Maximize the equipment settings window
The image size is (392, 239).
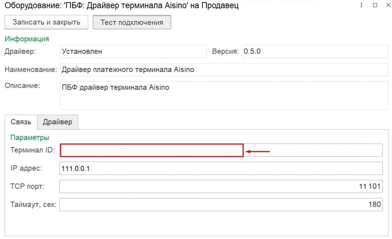(x=375, y=6)
